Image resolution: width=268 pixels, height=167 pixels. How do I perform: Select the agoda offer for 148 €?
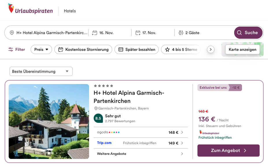click(x=141, y=132)
